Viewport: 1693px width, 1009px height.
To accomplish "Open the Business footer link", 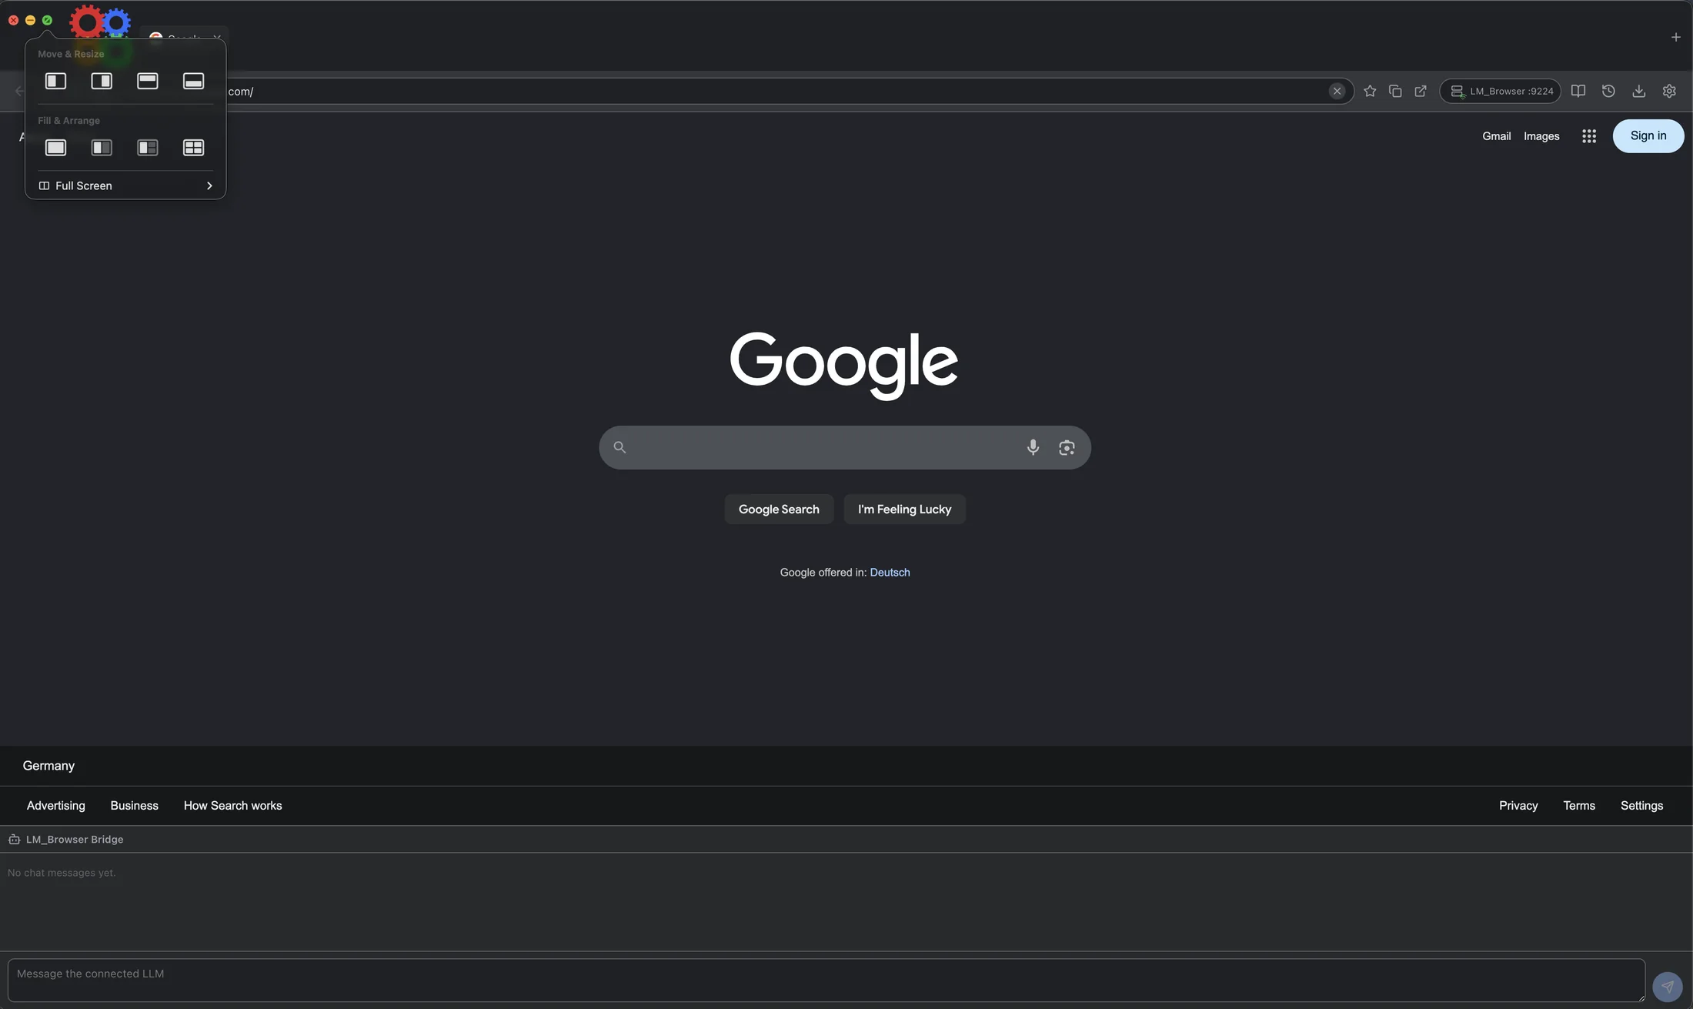I will click(x=135, y=806).
